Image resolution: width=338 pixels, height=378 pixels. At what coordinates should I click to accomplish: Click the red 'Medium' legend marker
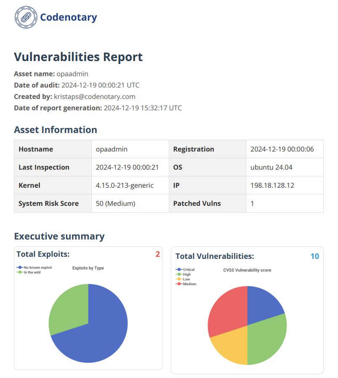pos(179,284)
